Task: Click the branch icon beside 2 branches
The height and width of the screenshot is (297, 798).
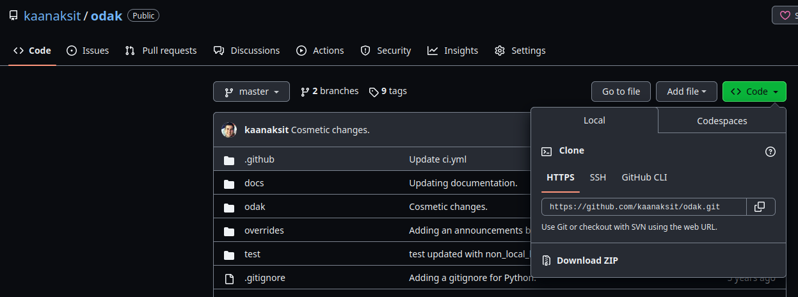Action: (305, 92)
